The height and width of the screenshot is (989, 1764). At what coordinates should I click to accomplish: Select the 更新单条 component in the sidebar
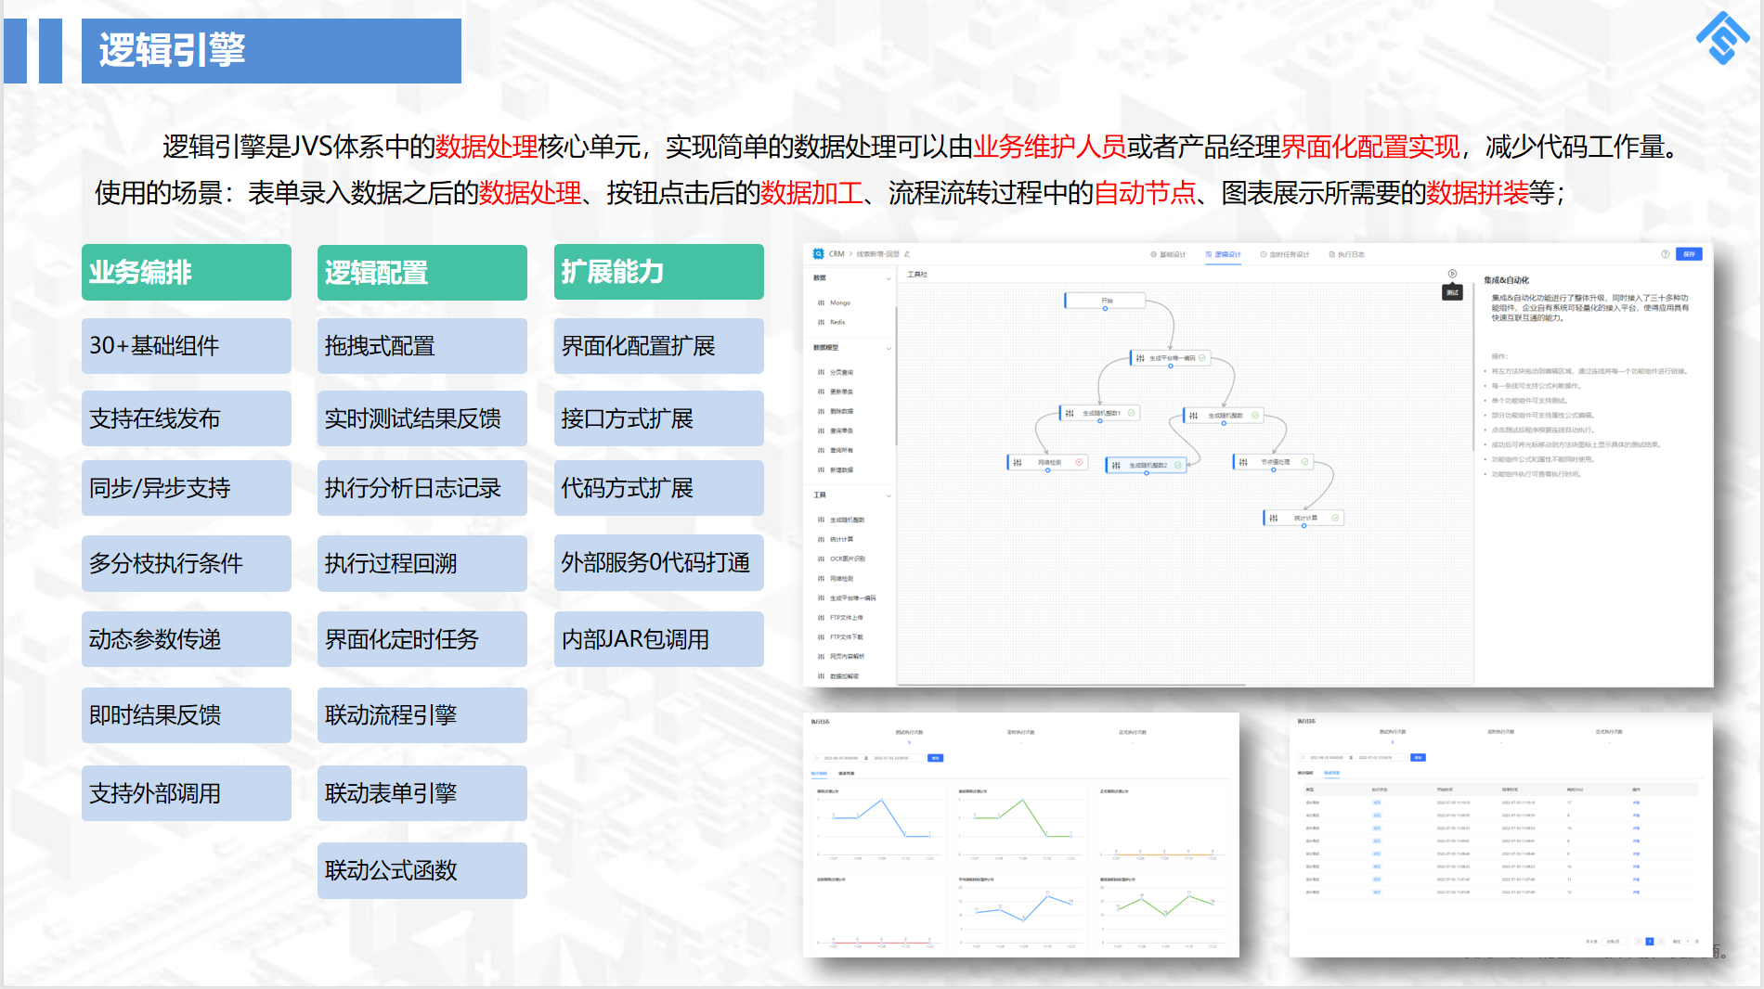click(836, 392)
